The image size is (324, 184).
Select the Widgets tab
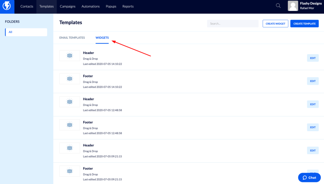(x=102, y=38)
